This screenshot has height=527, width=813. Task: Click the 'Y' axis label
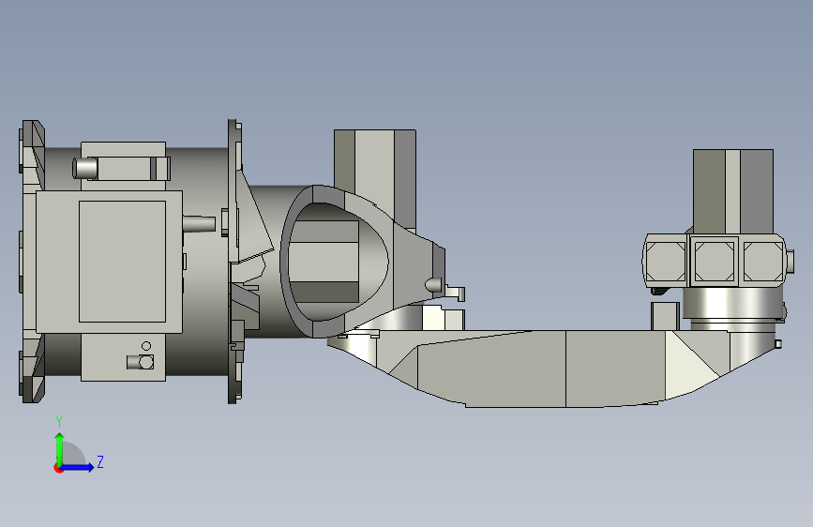tap(59, 422)
